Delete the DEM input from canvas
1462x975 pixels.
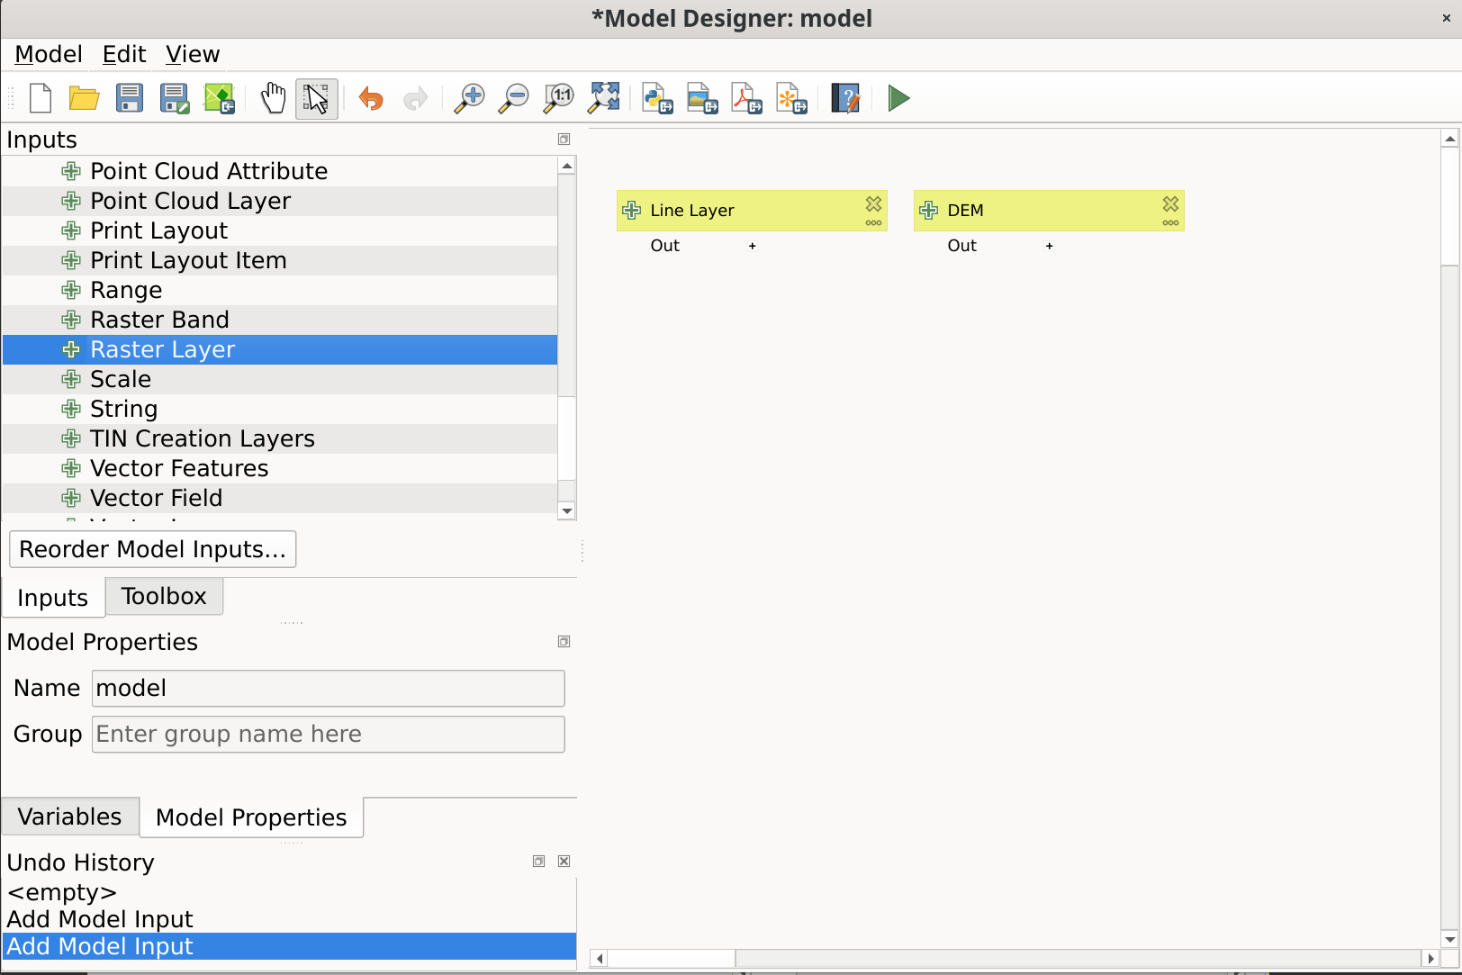[1170, 204]
